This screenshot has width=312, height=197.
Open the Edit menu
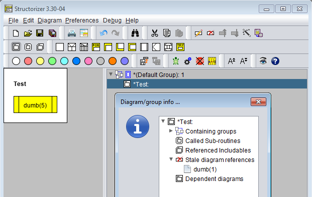(x=28, y=20)
